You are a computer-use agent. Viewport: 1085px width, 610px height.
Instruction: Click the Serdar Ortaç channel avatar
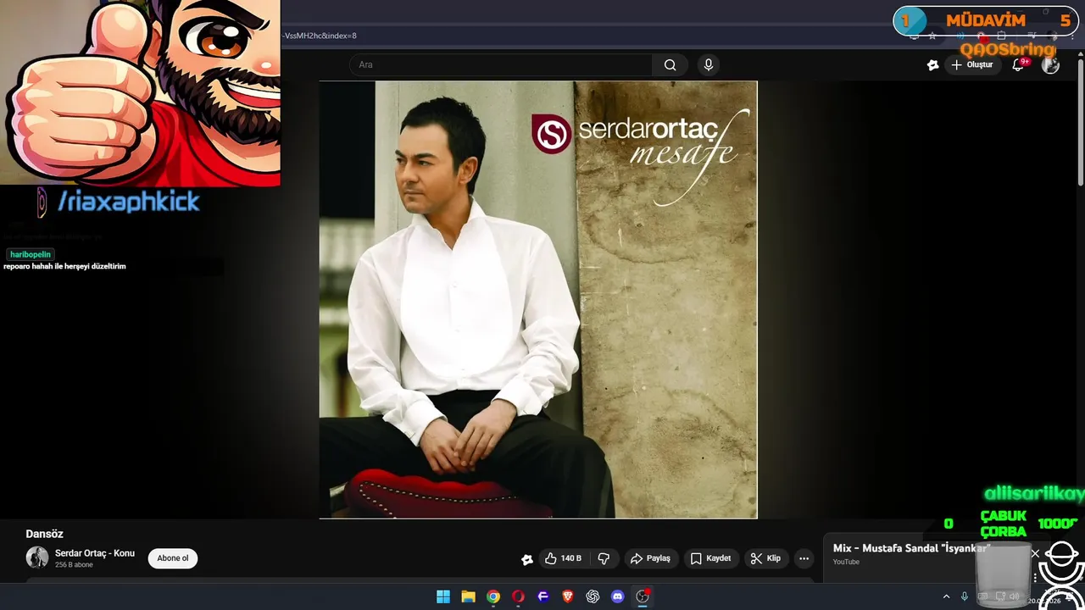click(x=37, y=557)
